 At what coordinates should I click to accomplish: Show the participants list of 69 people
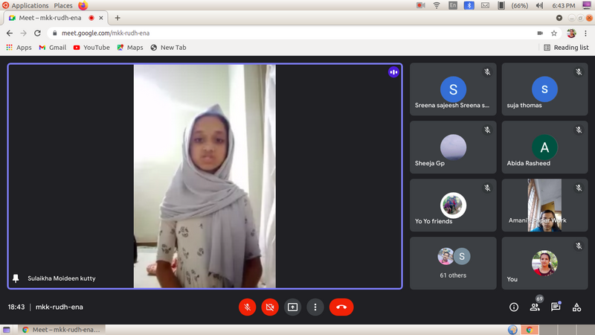535,307
